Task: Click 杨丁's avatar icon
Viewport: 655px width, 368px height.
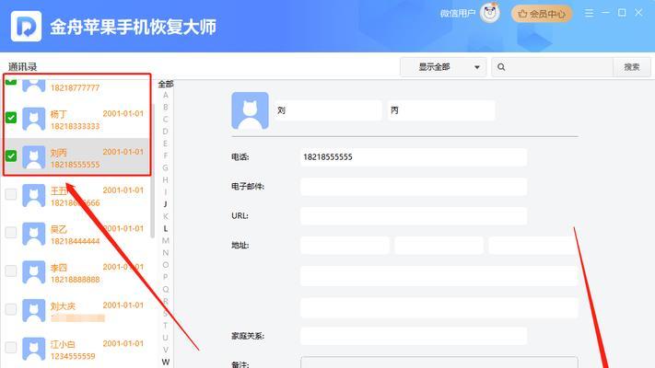Action: [x=34, y=119]
